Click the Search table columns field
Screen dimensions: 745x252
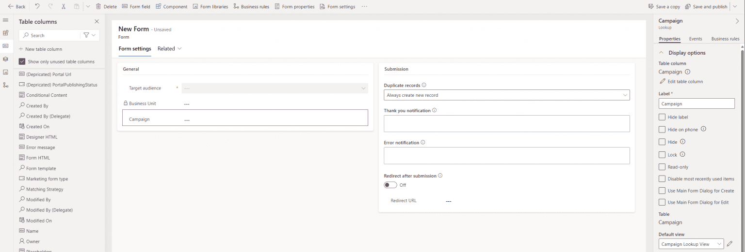(49, 35)
